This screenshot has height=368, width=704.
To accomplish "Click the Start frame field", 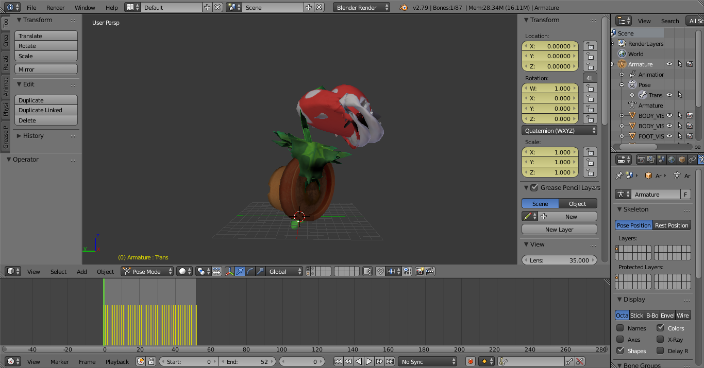I will (x=189, y=361).
